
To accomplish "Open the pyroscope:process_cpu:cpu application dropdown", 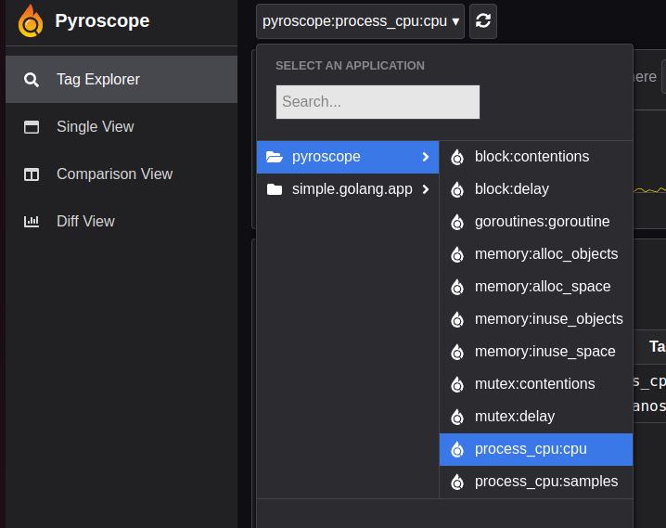I will click(362, 21).
